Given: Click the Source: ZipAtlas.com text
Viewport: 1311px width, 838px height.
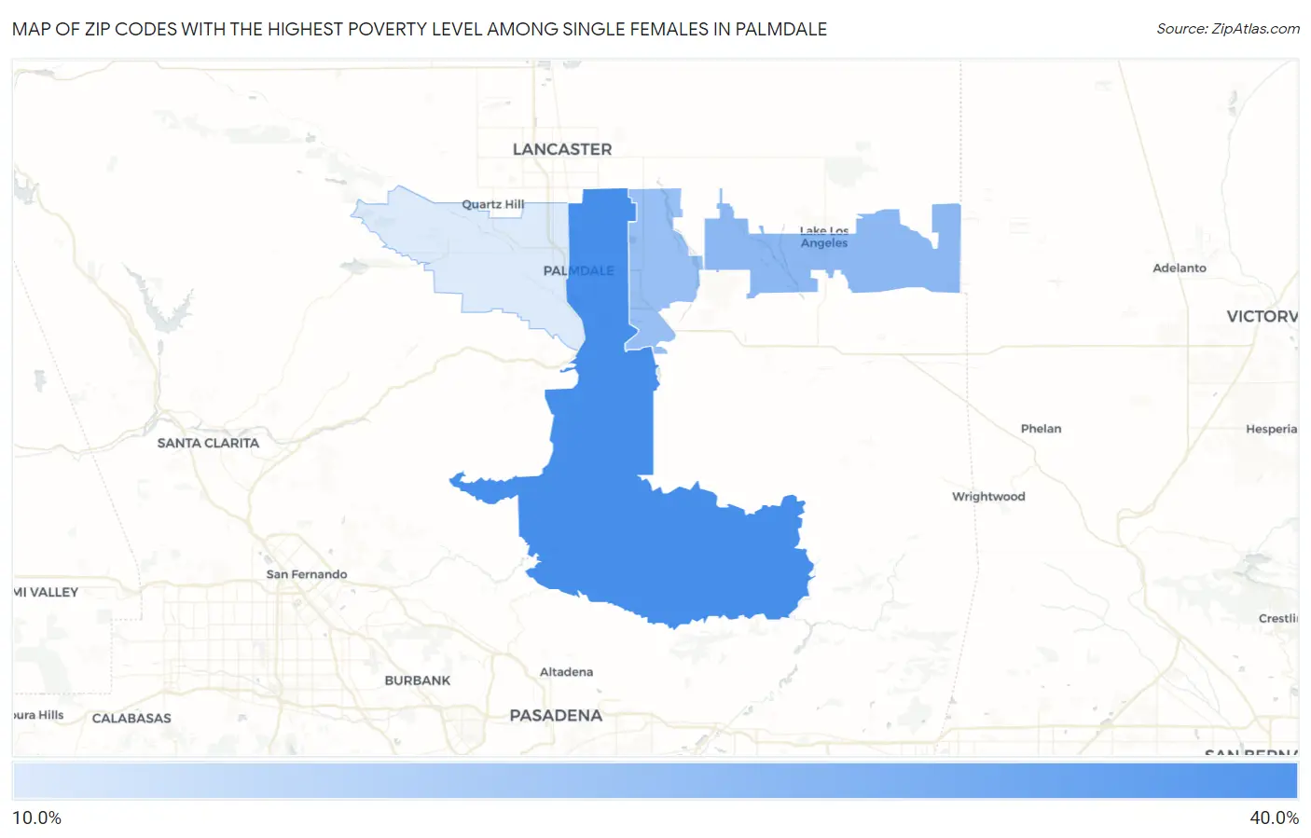Looking at the screenshot, I should click(x=1228, y=29).
